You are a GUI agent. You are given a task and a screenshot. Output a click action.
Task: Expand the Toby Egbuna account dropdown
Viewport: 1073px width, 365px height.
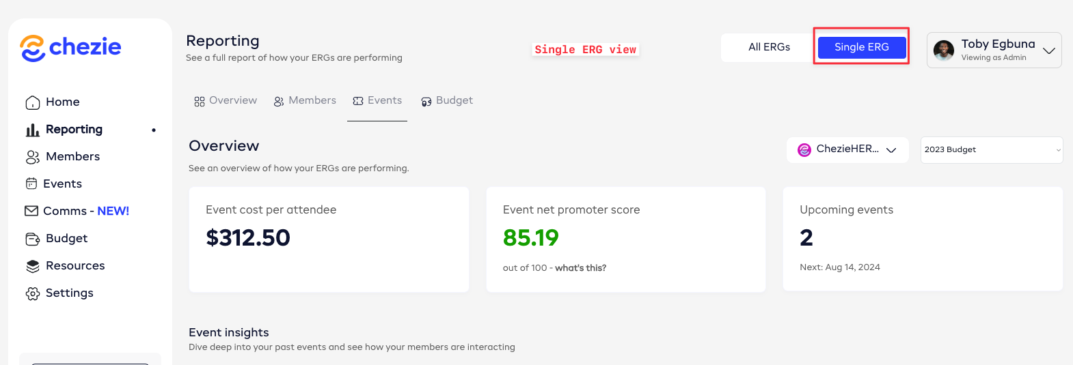point(1049,50)
